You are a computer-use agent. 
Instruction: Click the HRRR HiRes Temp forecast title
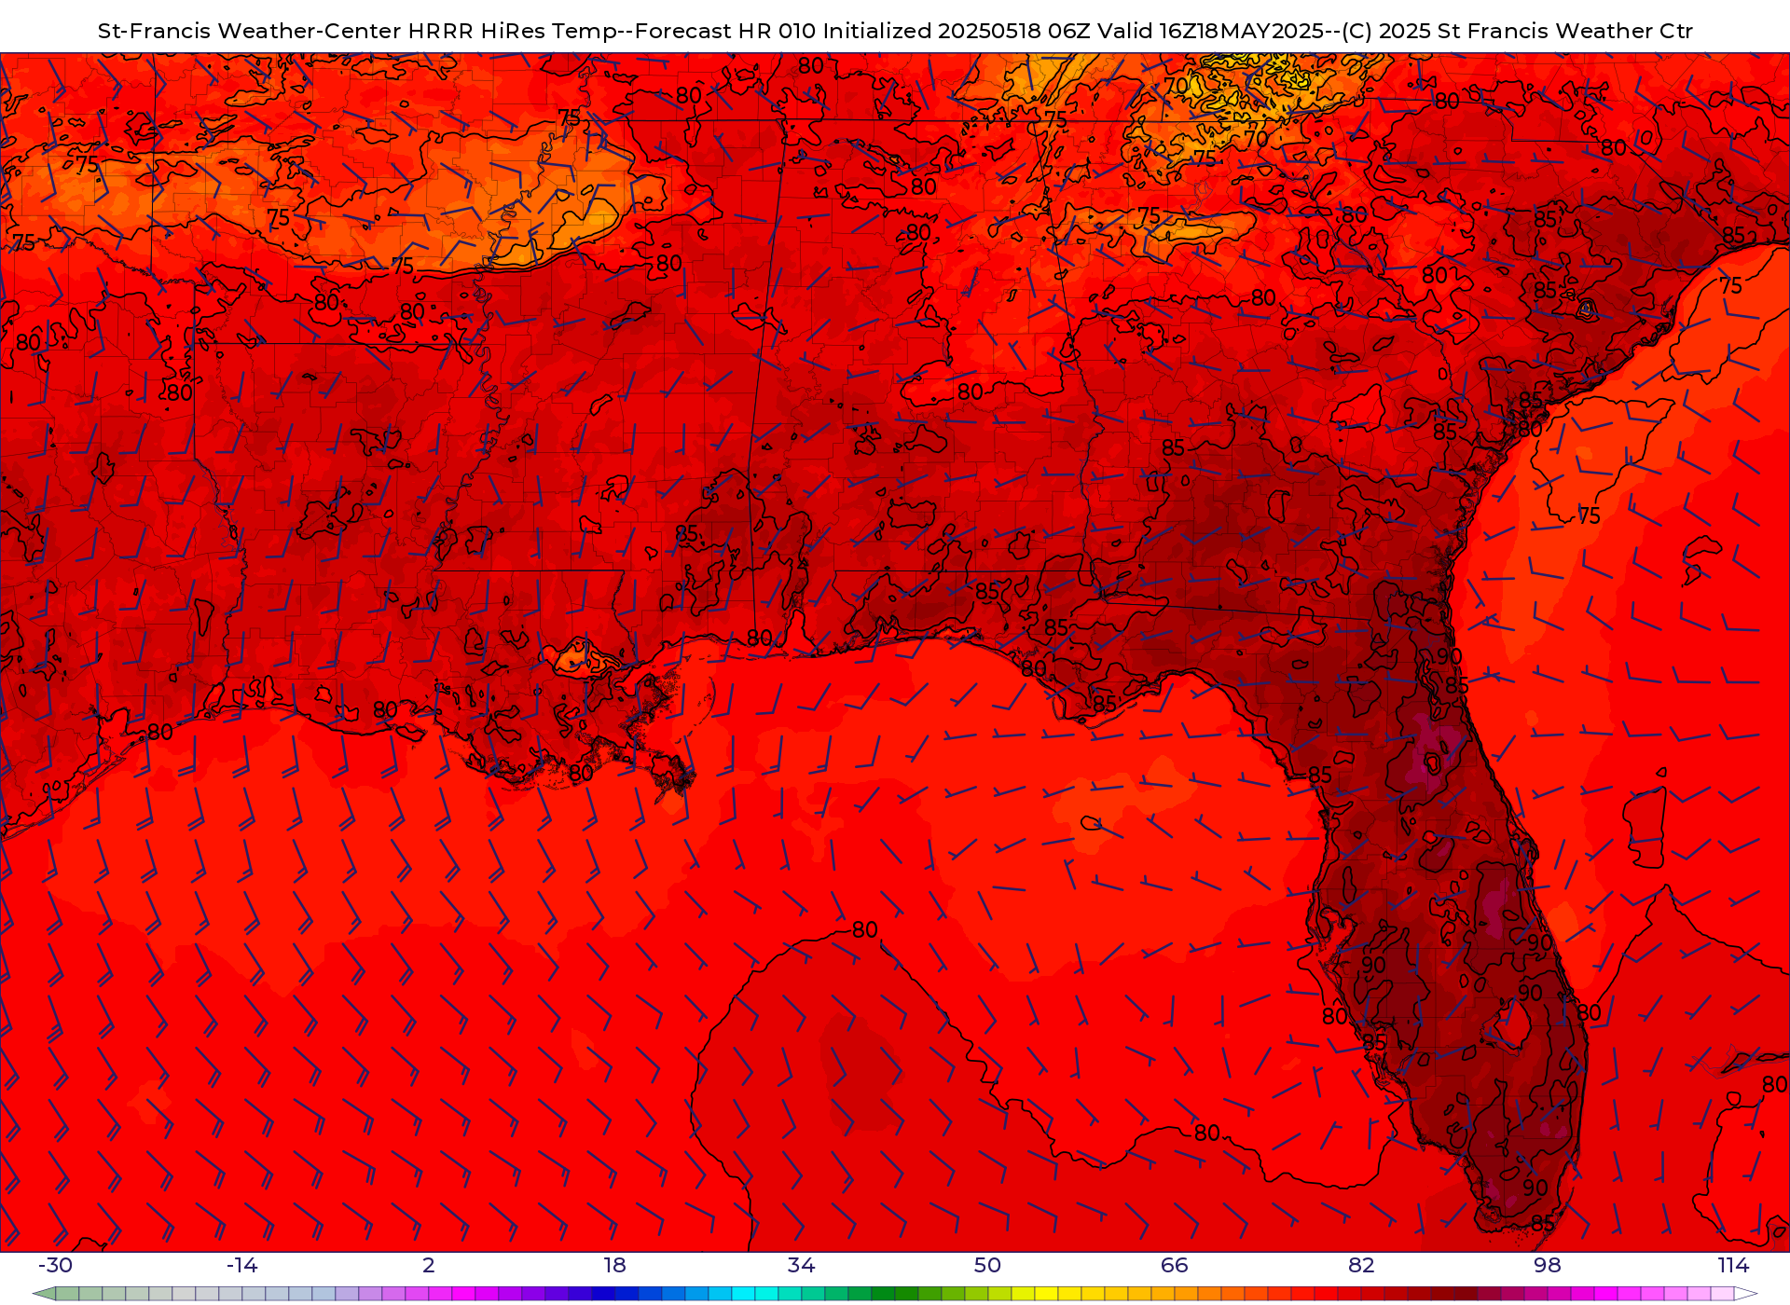pyautogui.click(x=895, y=31)
